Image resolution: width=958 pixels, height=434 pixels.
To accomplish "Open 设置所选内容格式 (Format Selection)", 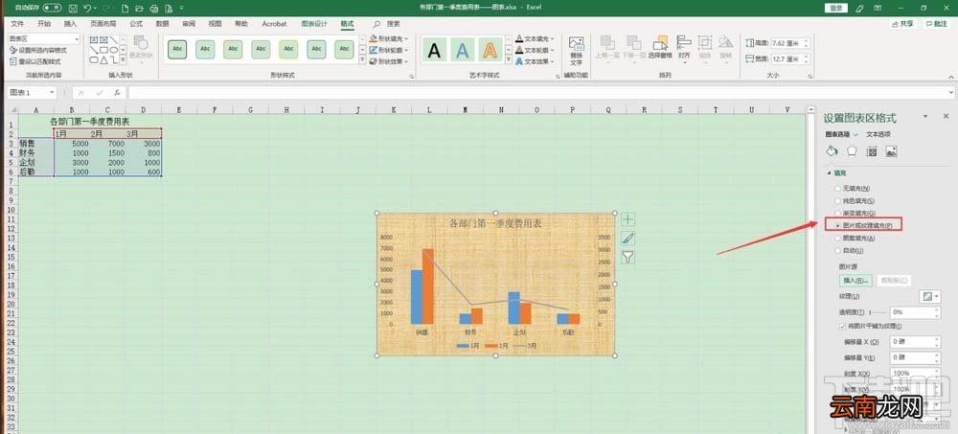I will tap(38, 50).
